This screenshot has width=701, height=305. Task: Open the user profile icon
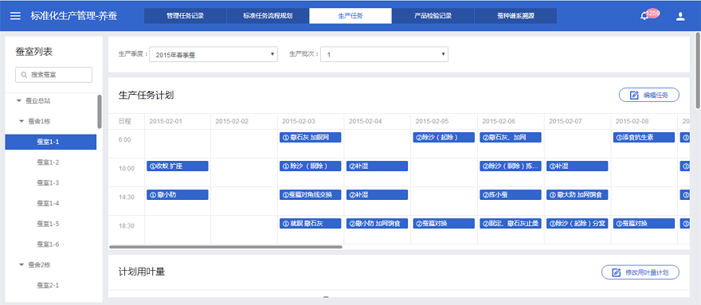680,17
